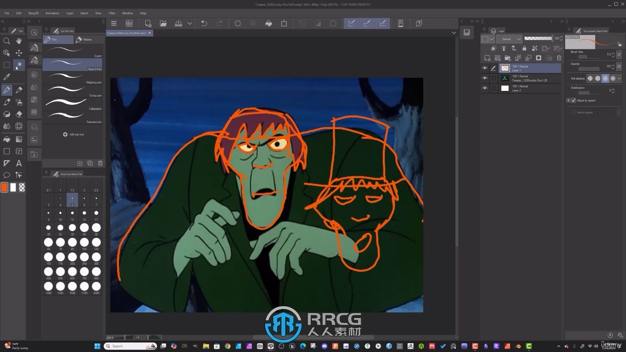The width and height of the screenshot is (626, 352).
Task: Click the Open file folder icon
Action: (x=163, y=23)
